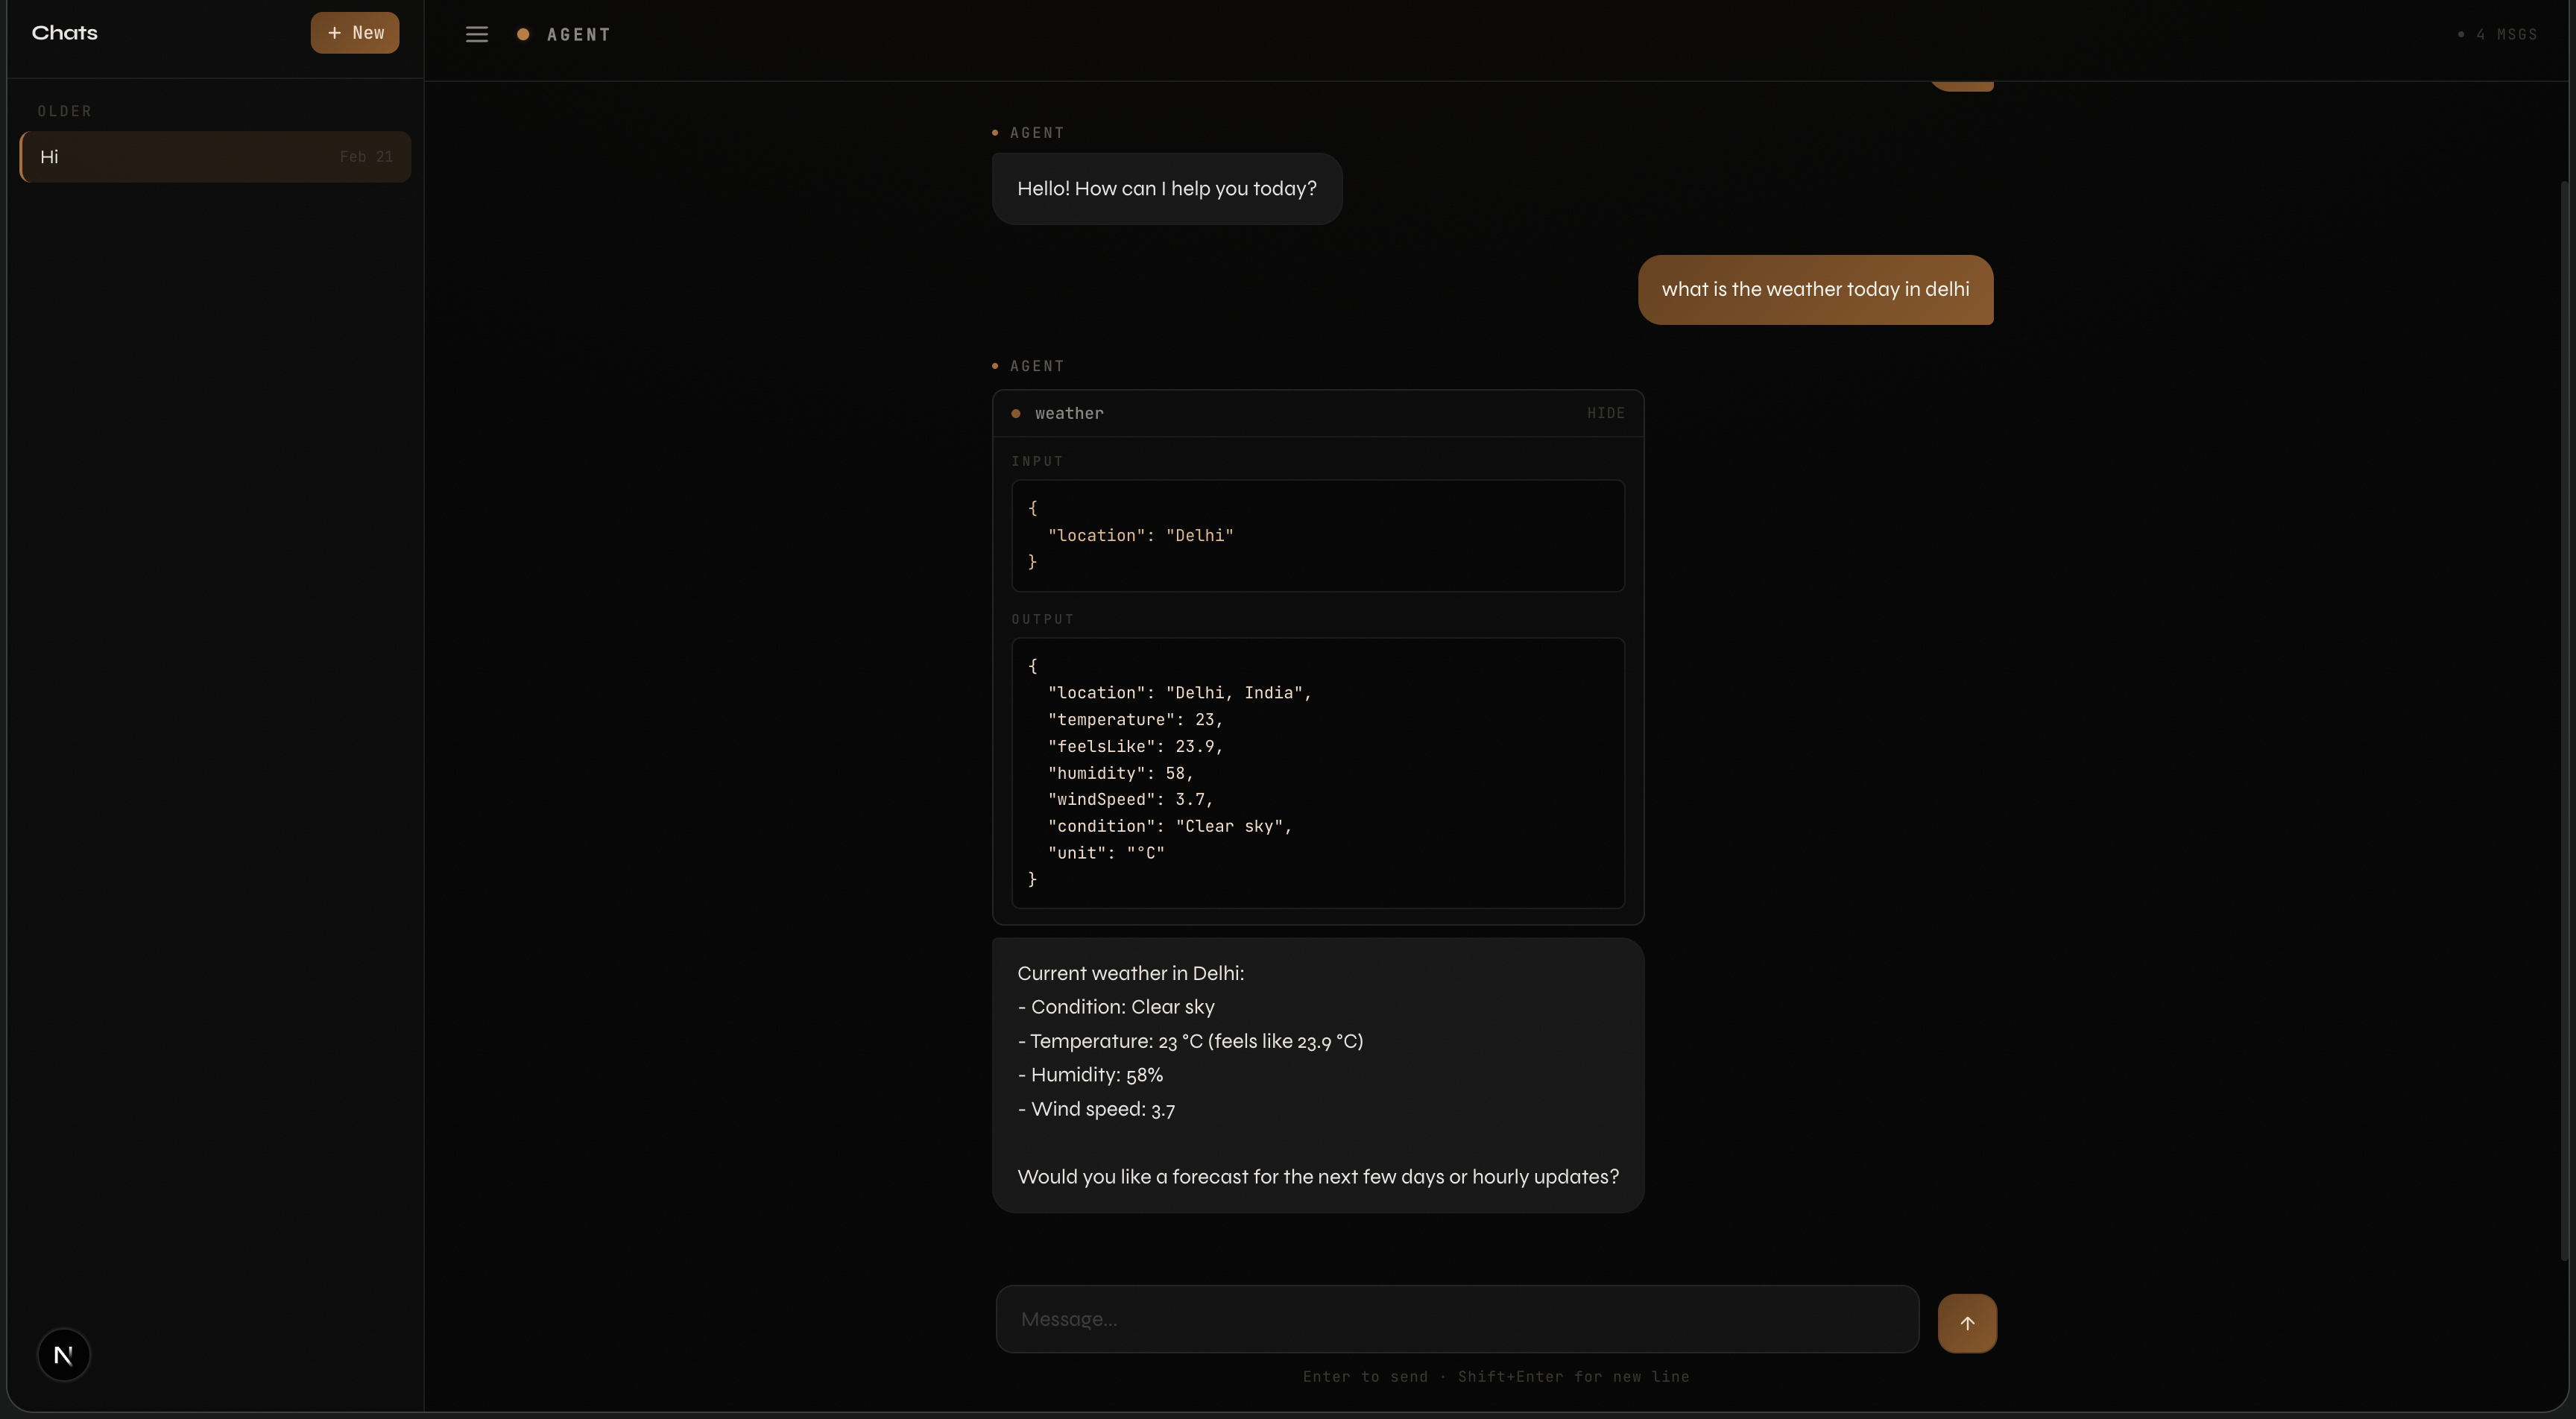Expand the OLDER section in the sidebar
2576x1419 pixels.
pyautogui.click(x=64, y=110)
